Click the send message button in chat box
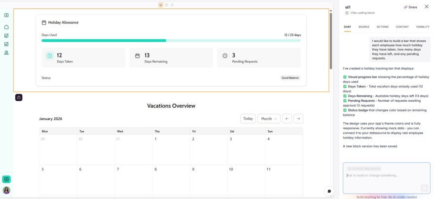Screen dimensions: 434x199 [x=424, y=188]
